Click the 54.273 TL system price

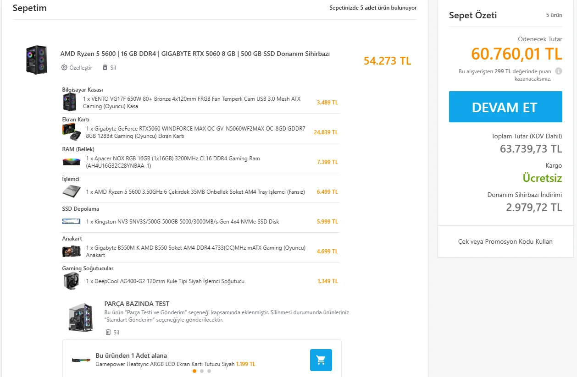[388, 61]
